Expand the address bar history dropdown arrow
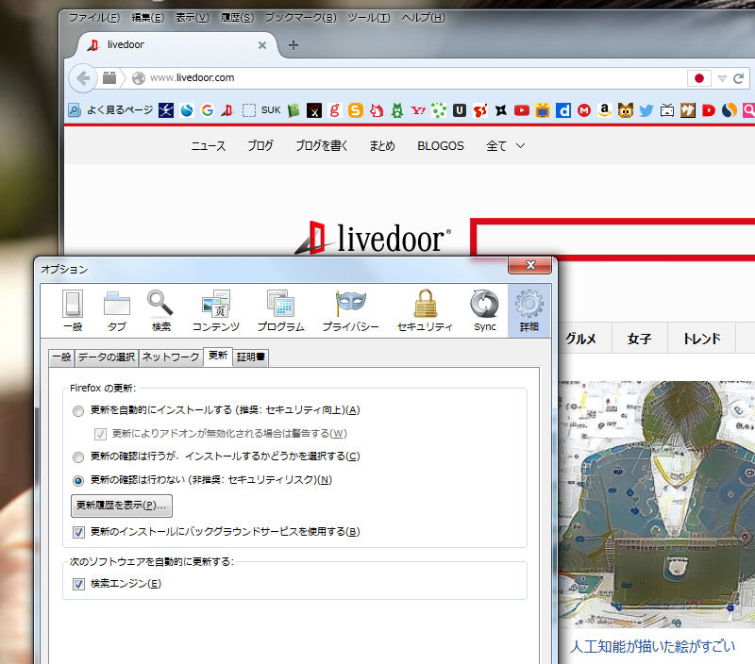This screenshot has height=664, width=755. [x=722, y=78]
